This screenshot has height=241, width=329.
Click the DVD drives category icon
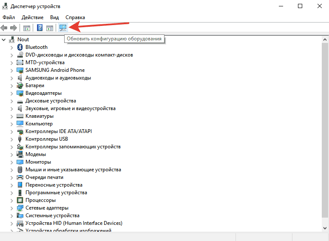click(20, 55)
